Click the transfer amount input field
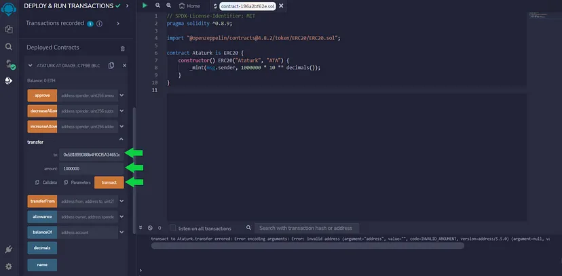Image resolution: width=562 pixels, height=276 pixels. [x=90, y=168]
